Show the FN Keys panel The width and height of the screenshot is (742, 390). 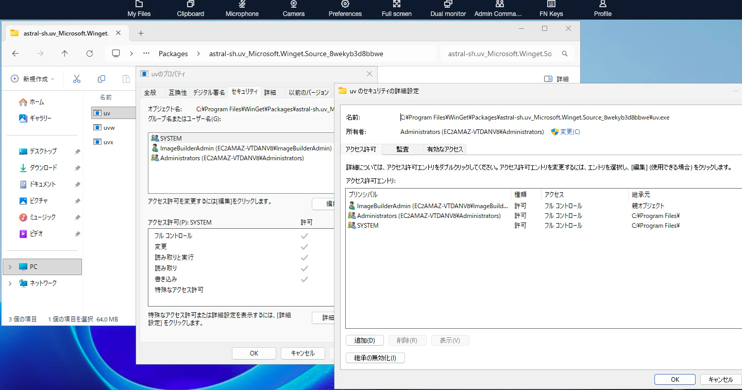pos(551,9)
